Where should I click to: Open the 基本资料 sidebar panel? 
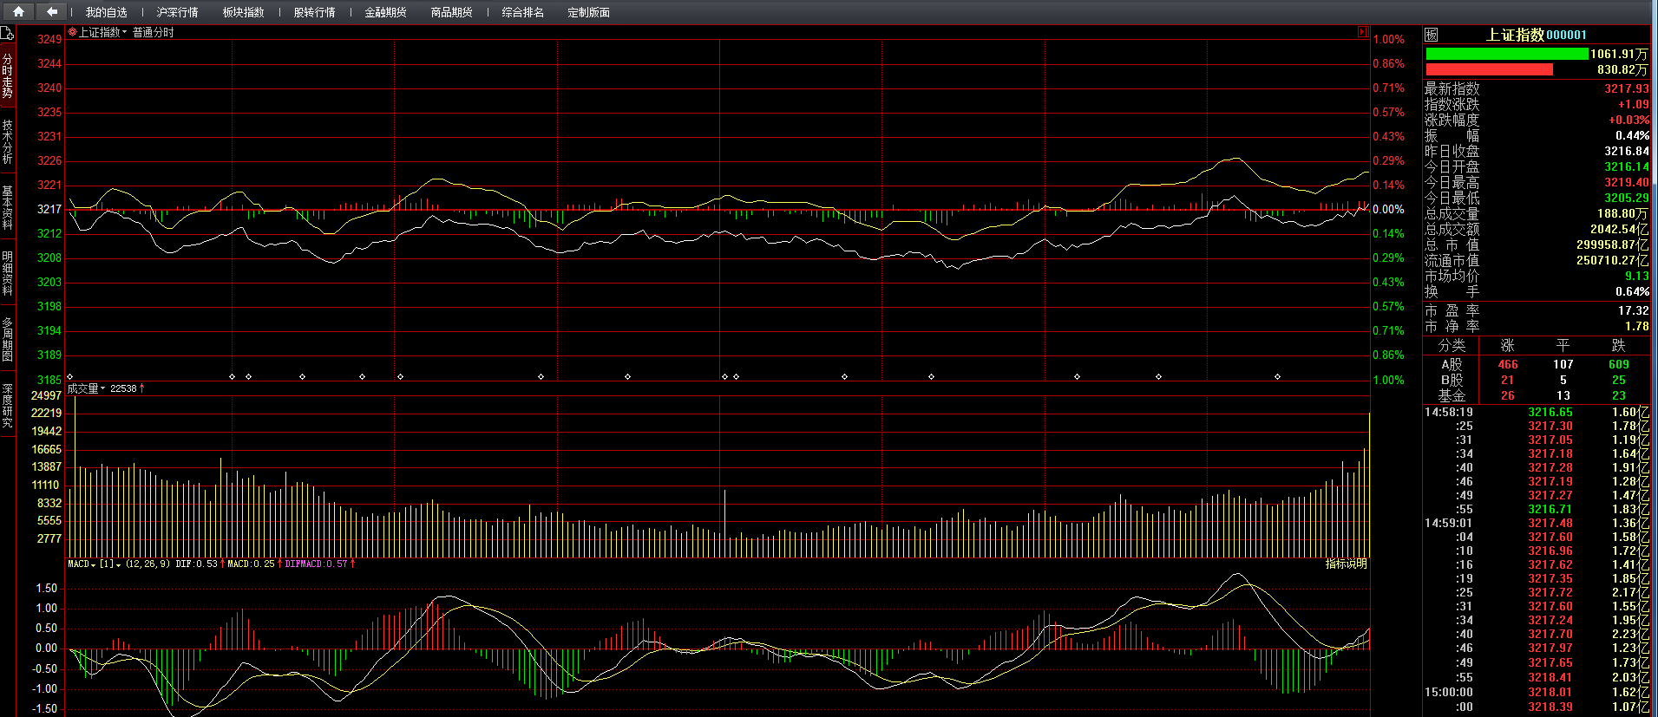coord(7,208)
